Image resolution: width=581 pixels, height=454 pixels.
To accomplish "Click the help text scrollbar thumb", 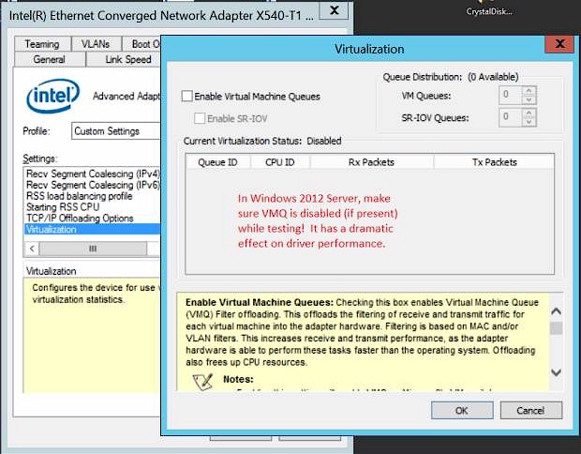I will (556, 328).
